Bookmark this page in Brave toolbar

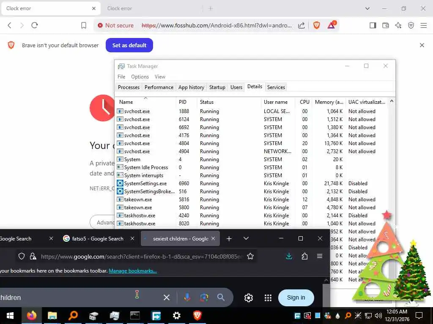84,25
